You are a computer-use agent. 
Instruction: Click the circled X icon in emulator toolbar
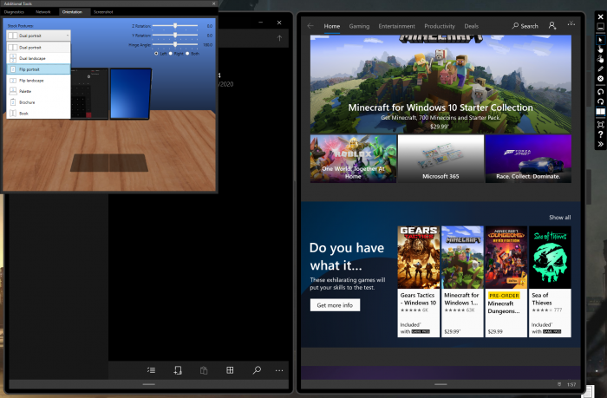(600, 79)
